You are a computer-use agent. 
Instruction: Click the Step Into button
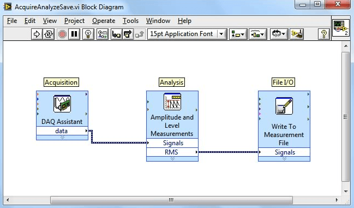coord(117,34)
